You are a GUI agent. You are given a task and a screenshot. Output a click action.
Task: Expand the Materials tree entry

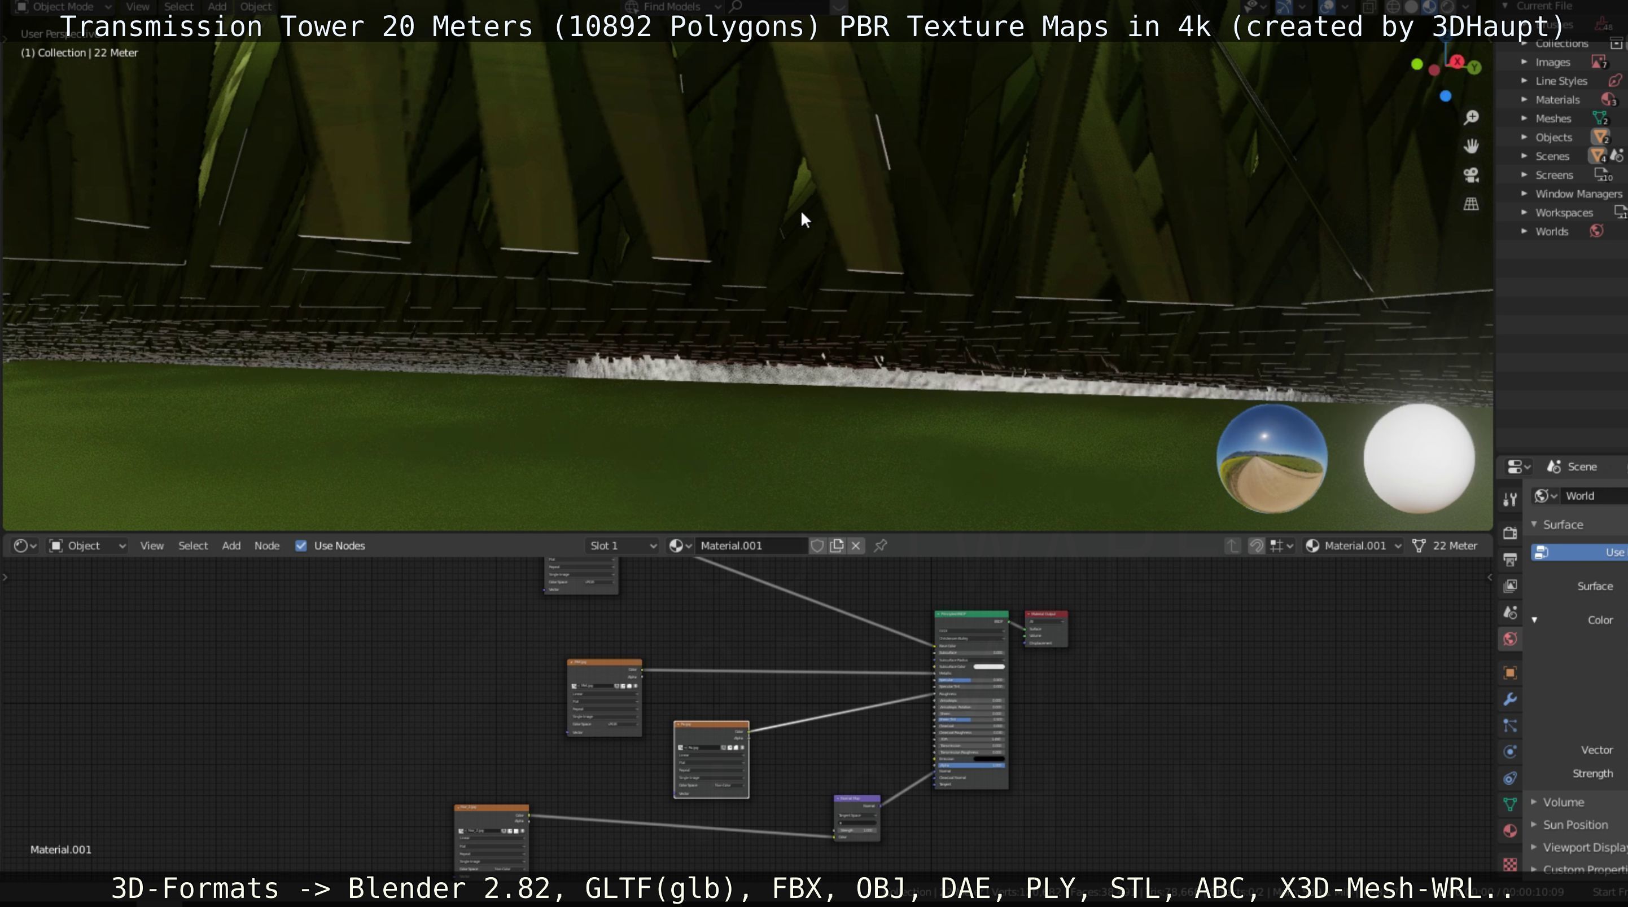1524,100
